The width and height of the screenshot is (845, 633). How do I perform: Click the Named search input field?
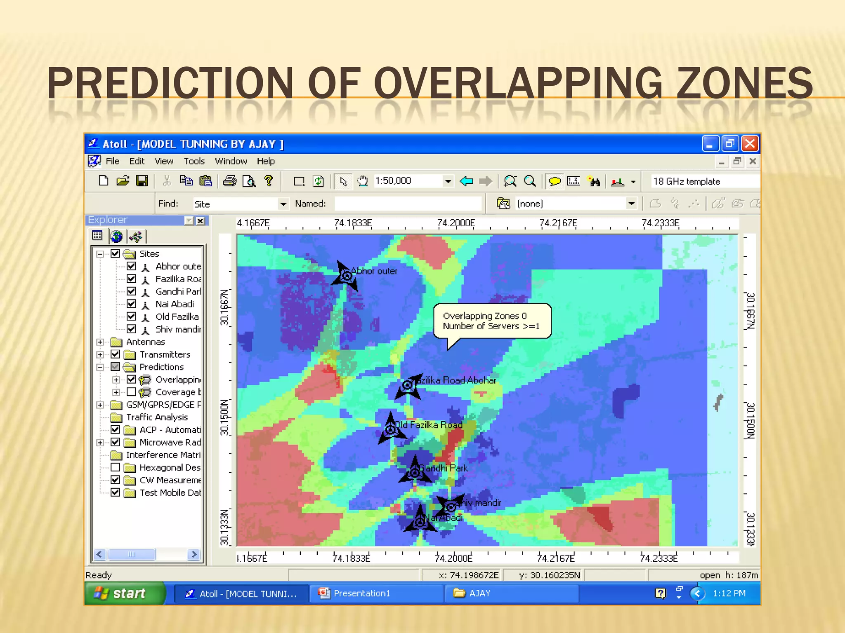coord(408,204)
